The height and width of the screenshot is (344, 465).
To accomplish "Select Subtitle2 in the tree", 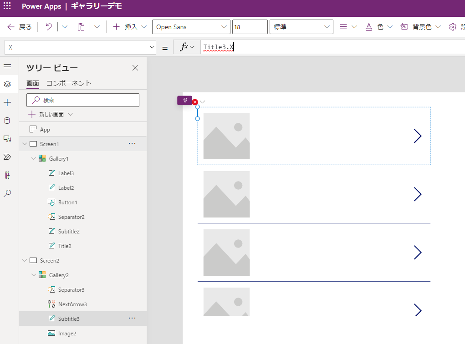I will click(x=69, y=232).
